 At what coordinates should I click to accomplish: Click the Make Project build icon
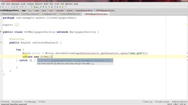pyautogui.click(x=31, y=7)
